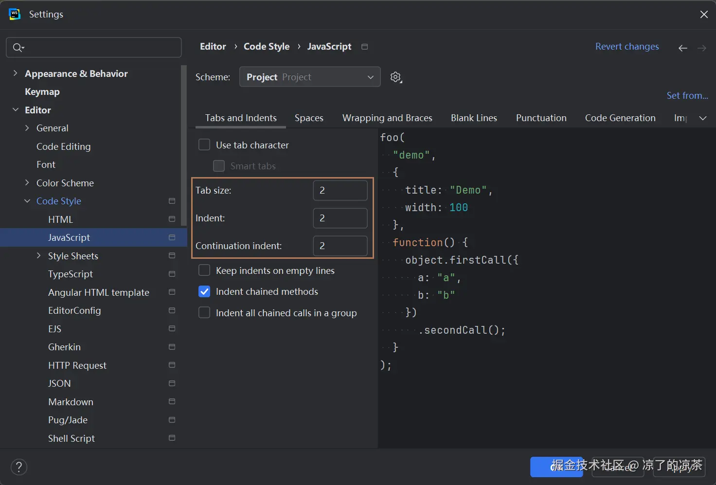Uncheck Indent chained methods

point(204,291)
